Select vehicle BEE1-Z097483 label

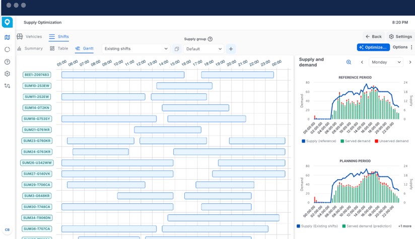(37, 75)
